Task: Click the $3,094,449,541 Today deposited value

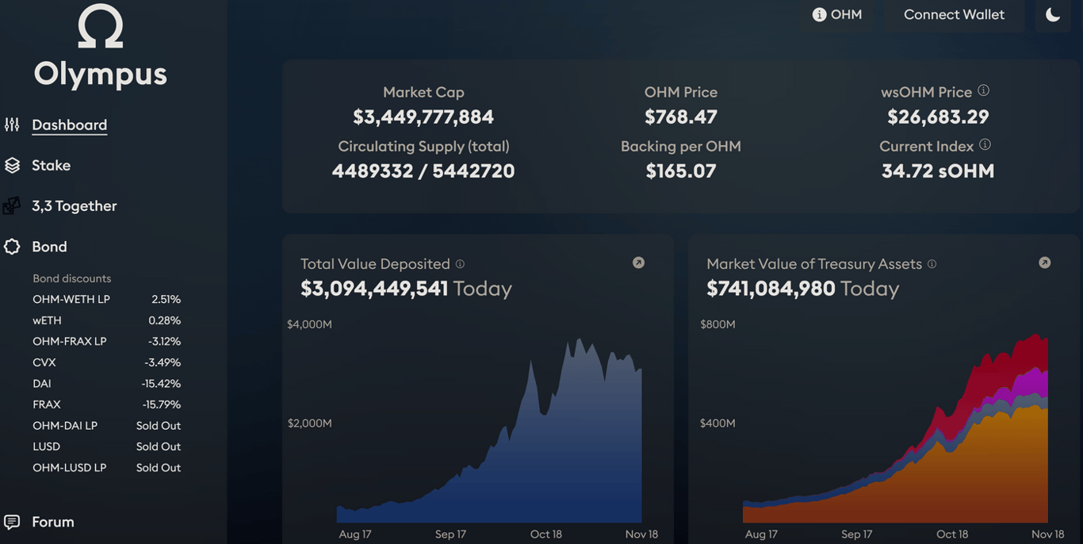Action: [406, 289]
